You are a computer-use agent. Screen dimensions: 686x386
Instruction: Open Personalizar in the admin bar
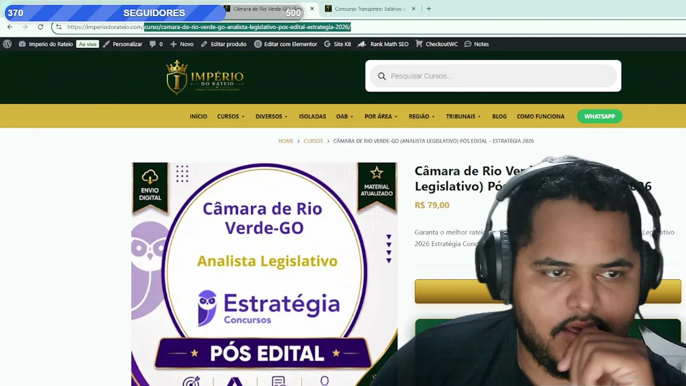click(x=123, y=44)
